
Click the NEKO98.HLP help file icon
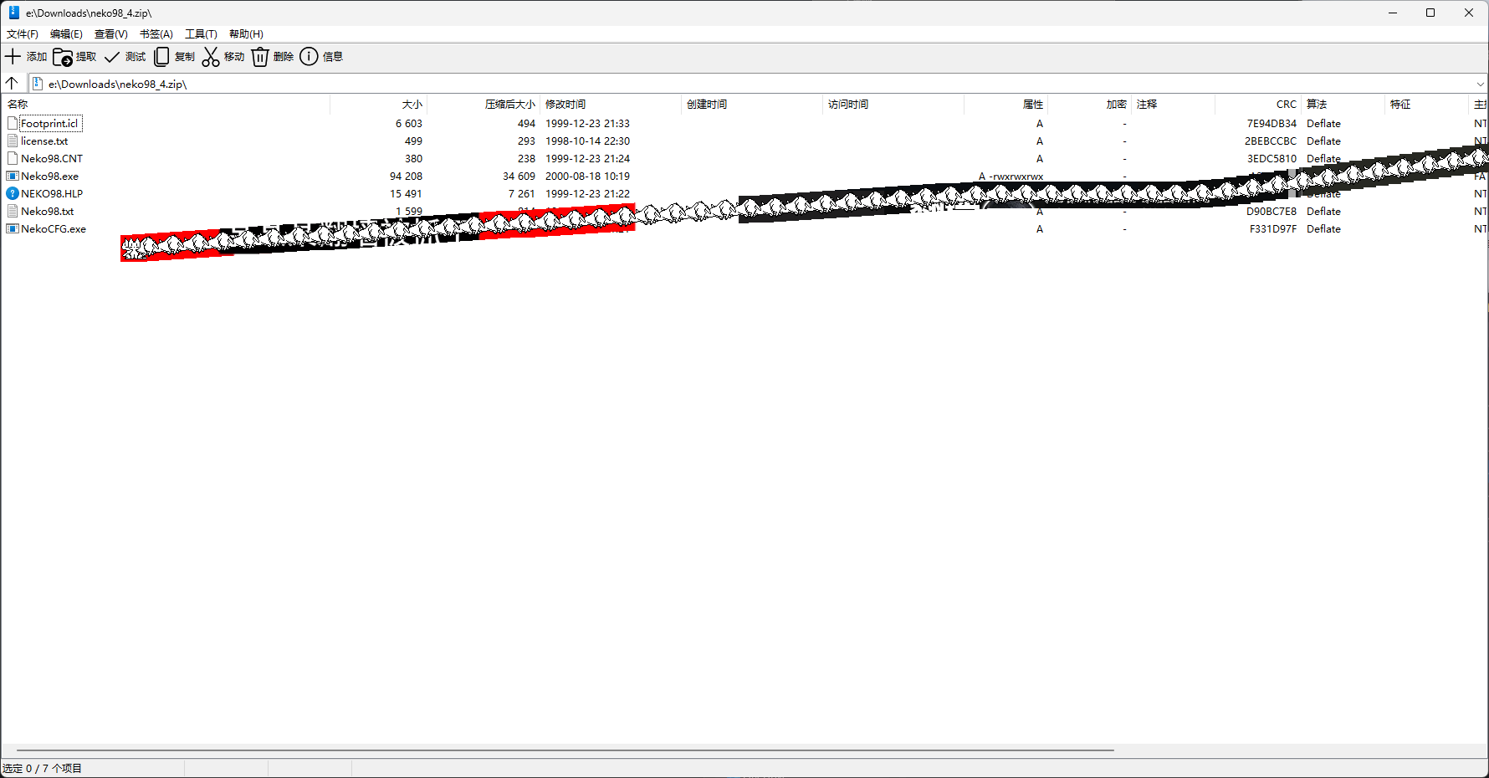pyautogui.click(x=13, y=194)
